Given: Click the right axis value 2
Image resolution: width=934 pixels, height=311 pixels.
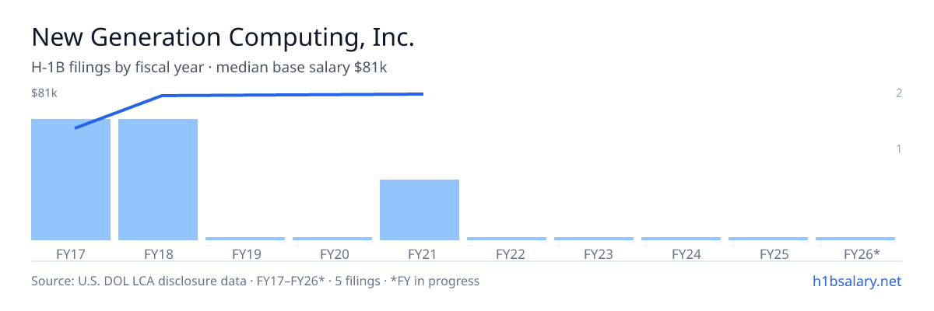Looking at the screenshot, I should [899, 93].
